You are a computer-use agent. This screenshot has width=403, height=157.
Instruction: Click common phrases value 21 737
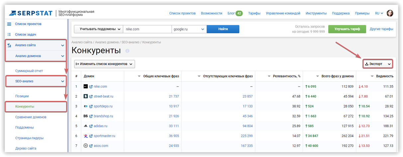pos(174,96)
